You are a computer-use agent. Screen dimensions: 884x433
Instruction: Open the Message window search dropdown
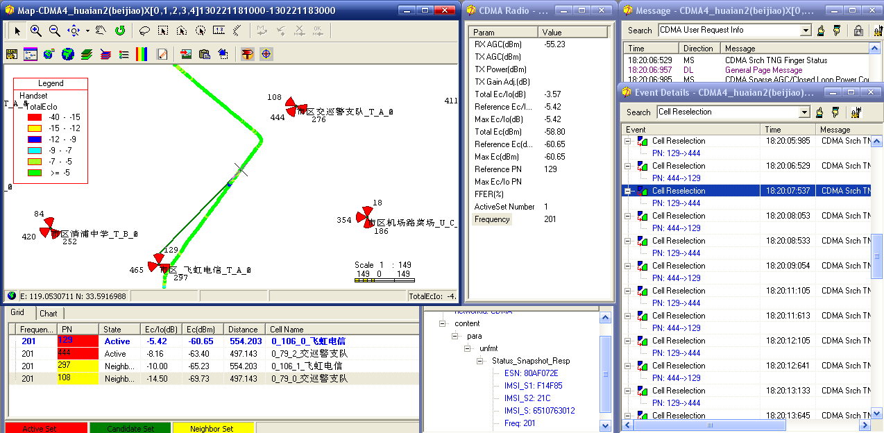806,31
